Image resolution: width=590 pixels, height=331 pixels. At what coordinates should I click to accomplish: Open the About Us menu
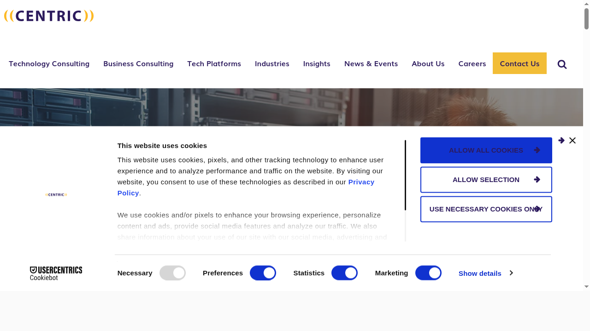tap(428, 63)
